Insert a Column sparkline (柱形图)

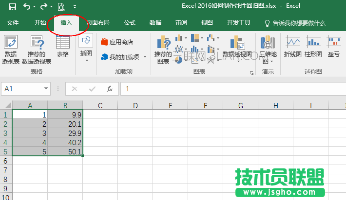point(313,46)
